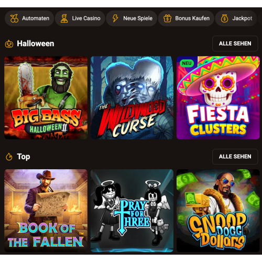Go to the Jackpot category
The height and width of the screenshot is (262, 262).
236,18
